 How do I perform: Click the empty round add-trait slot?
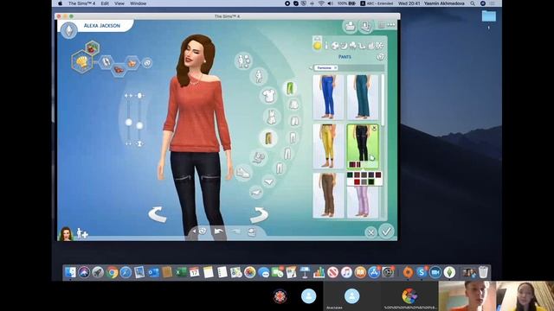click(147, 63)
